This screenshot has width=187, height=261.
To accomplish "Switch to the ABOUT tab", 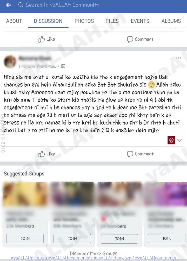I will point(14,21).
